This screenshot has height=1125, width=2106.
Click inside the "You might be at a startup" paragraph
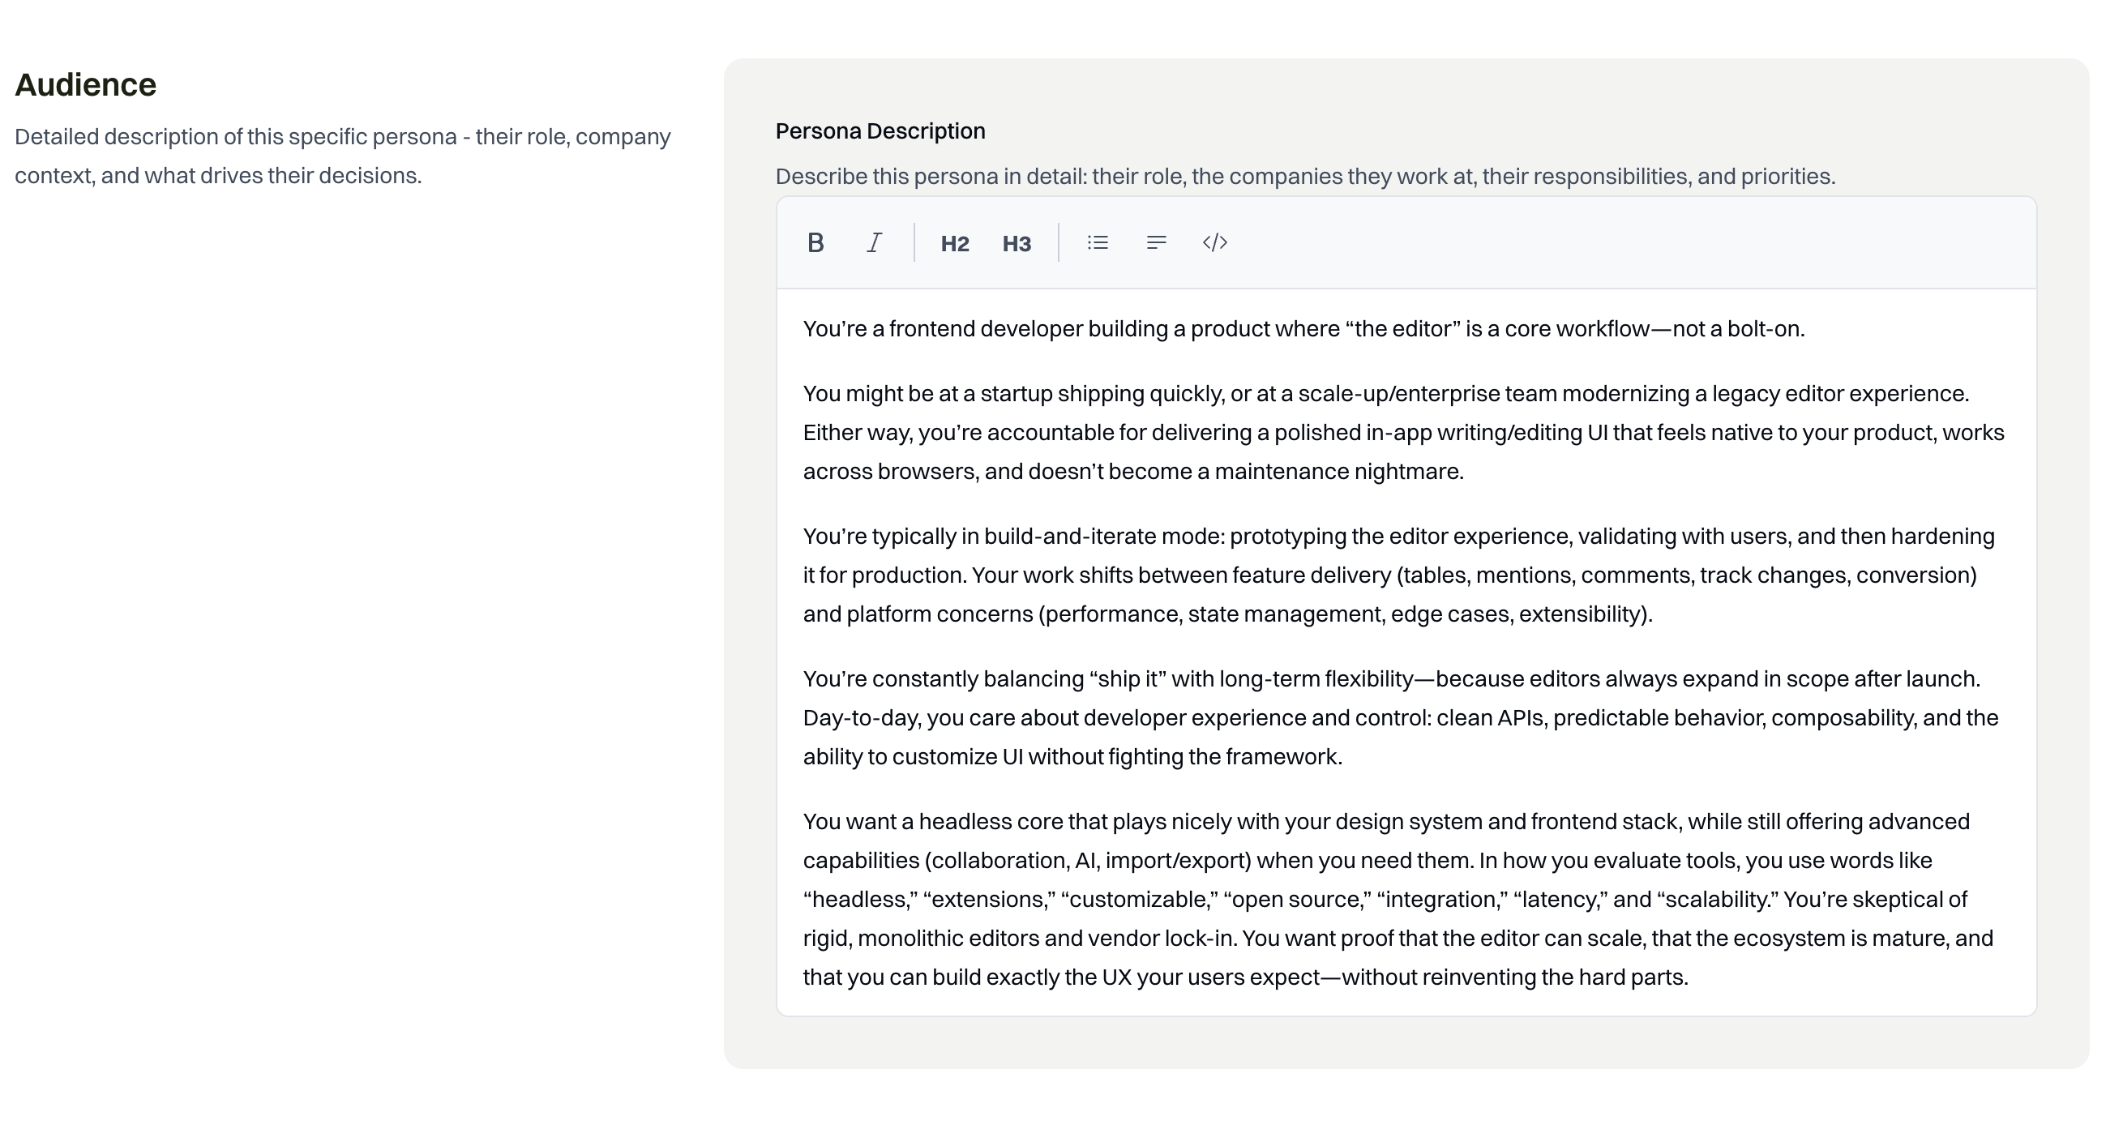[1390, 433]
